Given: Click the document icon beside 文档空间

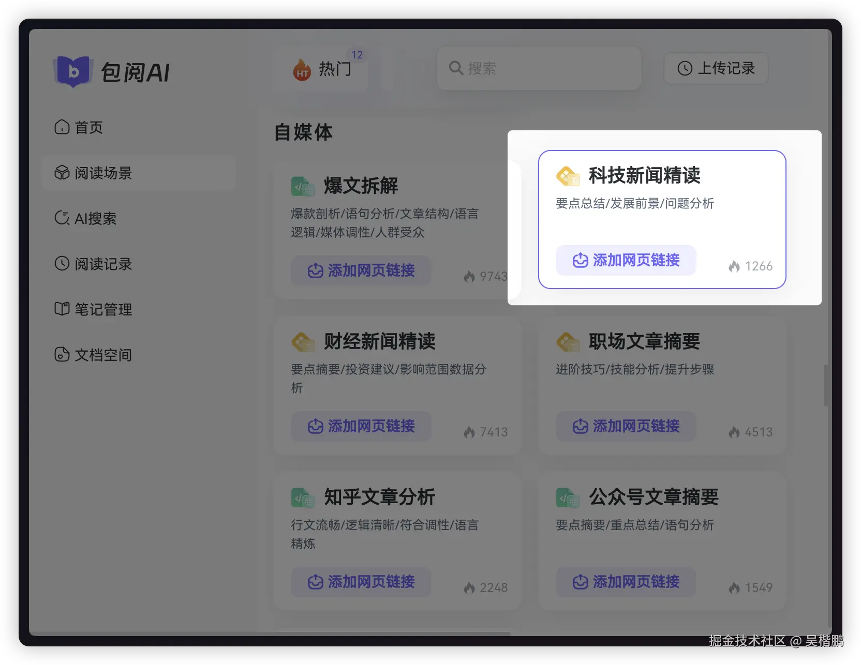Looking at the screenshot, I should coord(62,355).
